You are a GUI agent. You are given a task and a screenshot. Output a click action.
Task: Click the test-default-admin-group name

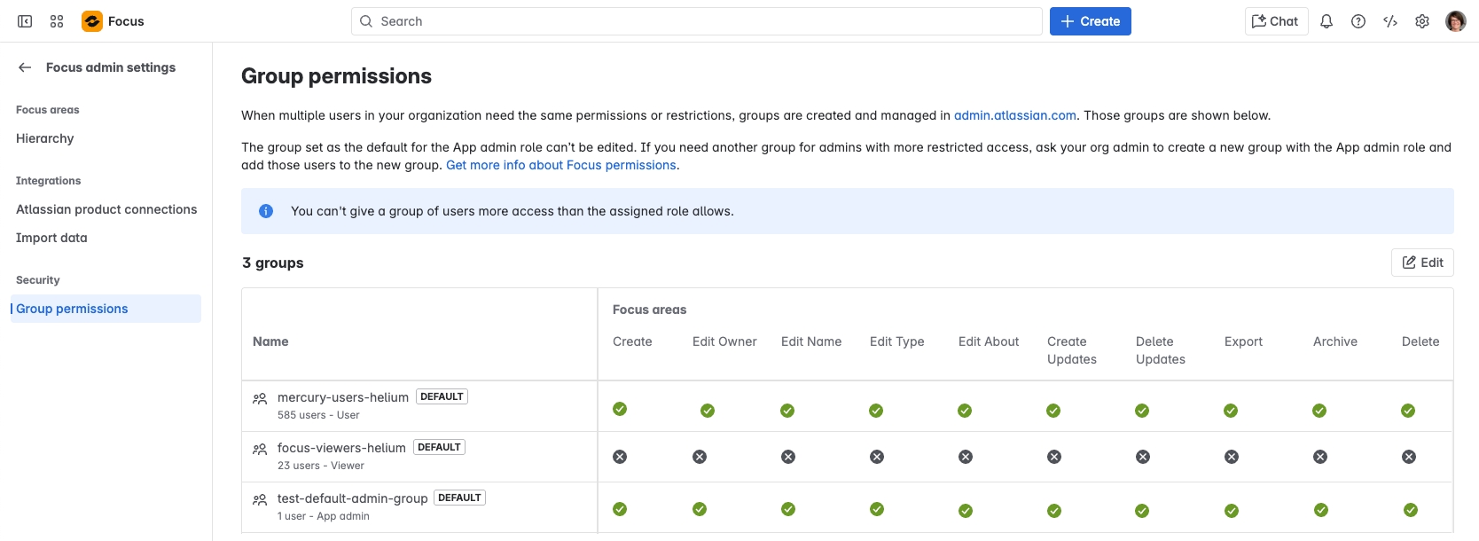point(353,498)
